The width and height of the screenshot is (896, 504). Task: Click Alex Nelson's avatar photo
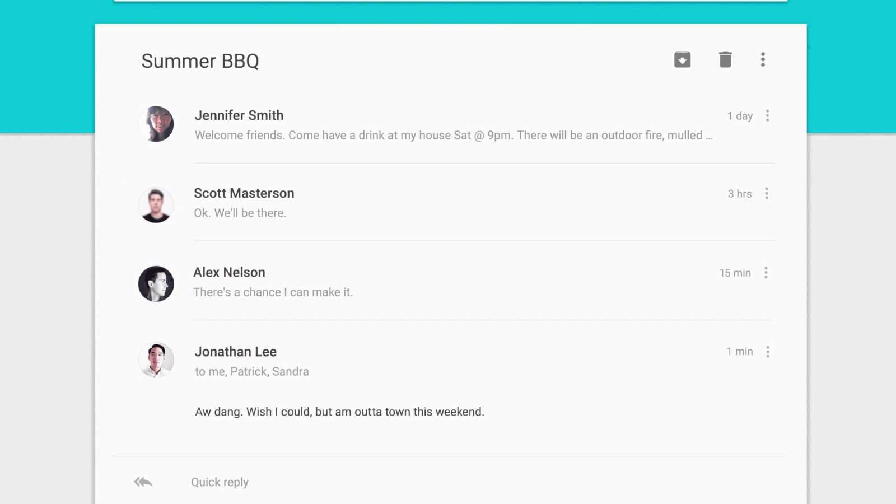click(x=156, y=284)
